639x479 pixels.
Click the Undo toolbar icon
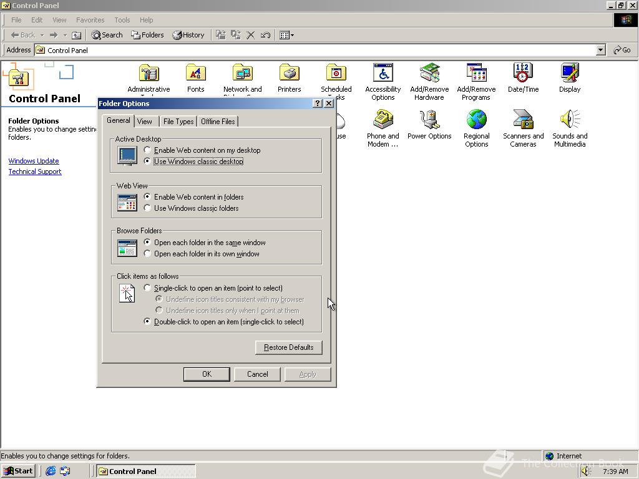coord(265,35)
